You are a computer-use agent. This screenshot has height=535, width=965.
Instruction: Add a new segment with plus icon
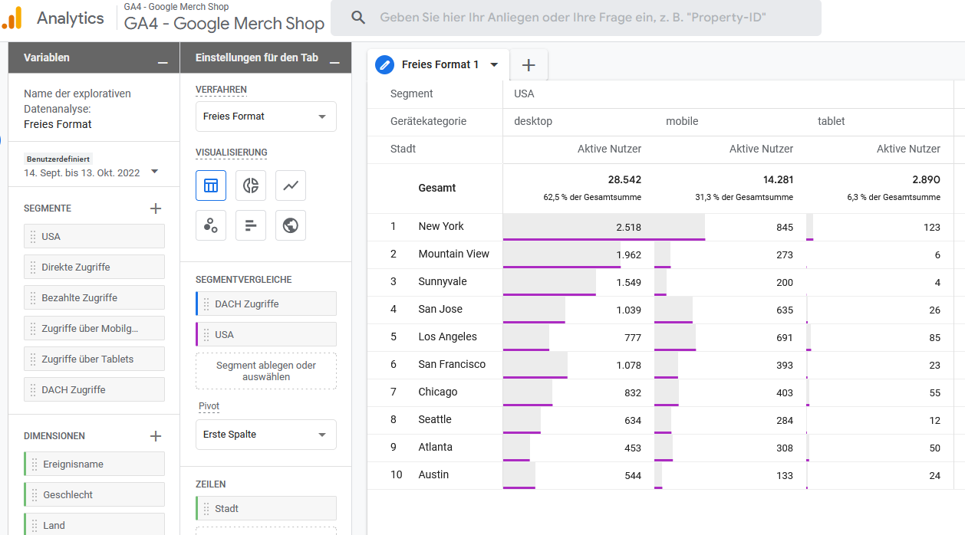coord(156,208)
